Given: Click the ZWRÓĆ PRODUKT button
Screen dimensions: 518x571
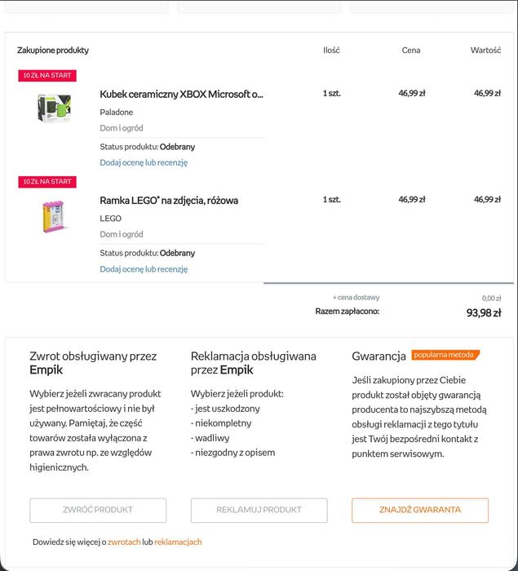Looking at the screenshot, I should 98,510.
